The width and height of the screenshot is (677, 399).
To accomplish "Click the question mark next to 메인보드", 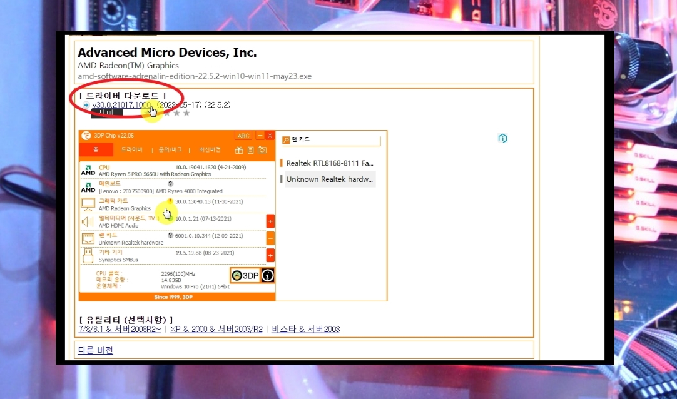I will click(x=171, y=184).
